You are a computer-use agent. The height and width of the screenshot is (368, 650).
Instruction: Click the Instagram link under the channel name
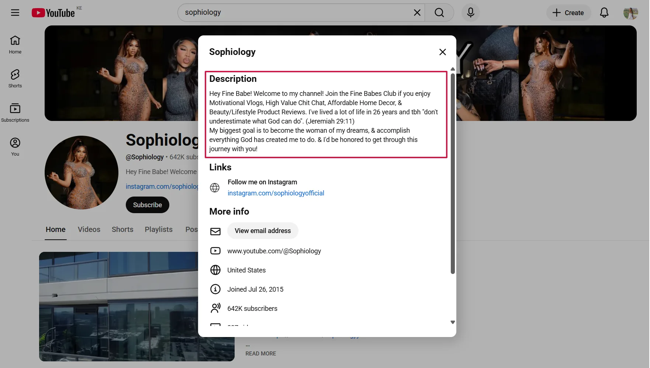[x=162, y=187]
